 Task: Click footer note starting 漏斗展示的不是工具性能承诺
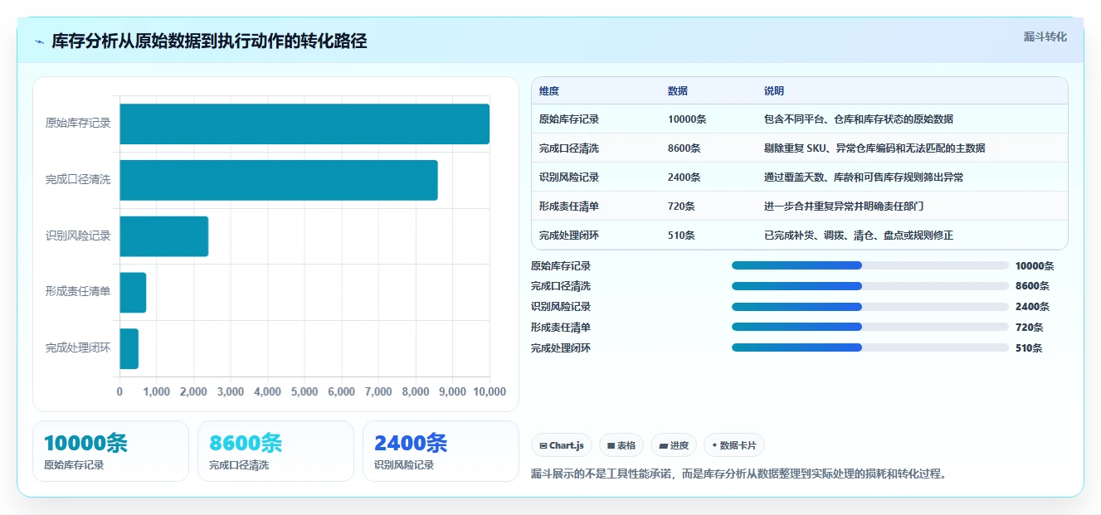(738, 474)
